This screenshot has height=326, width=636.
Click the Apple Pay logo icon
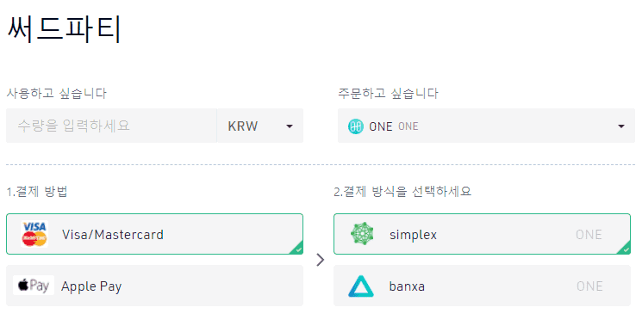point(34,286)
